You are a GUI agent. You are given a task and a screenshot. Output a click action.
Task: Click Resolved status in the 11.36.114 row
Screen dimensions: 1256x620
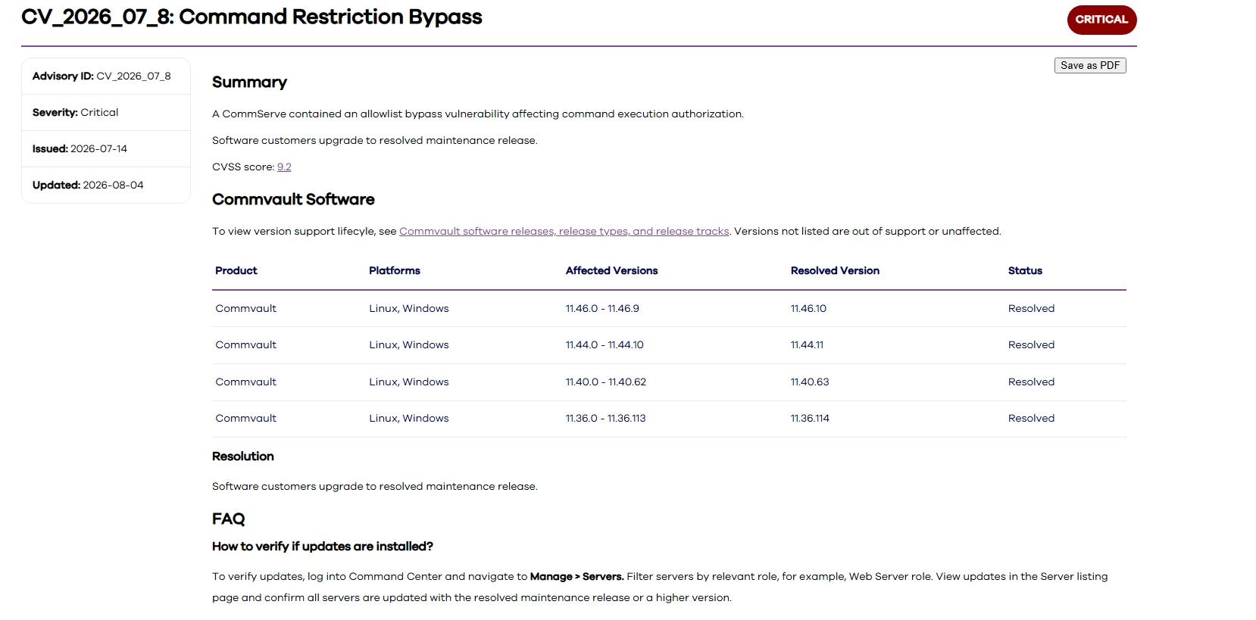point(1031,419)
